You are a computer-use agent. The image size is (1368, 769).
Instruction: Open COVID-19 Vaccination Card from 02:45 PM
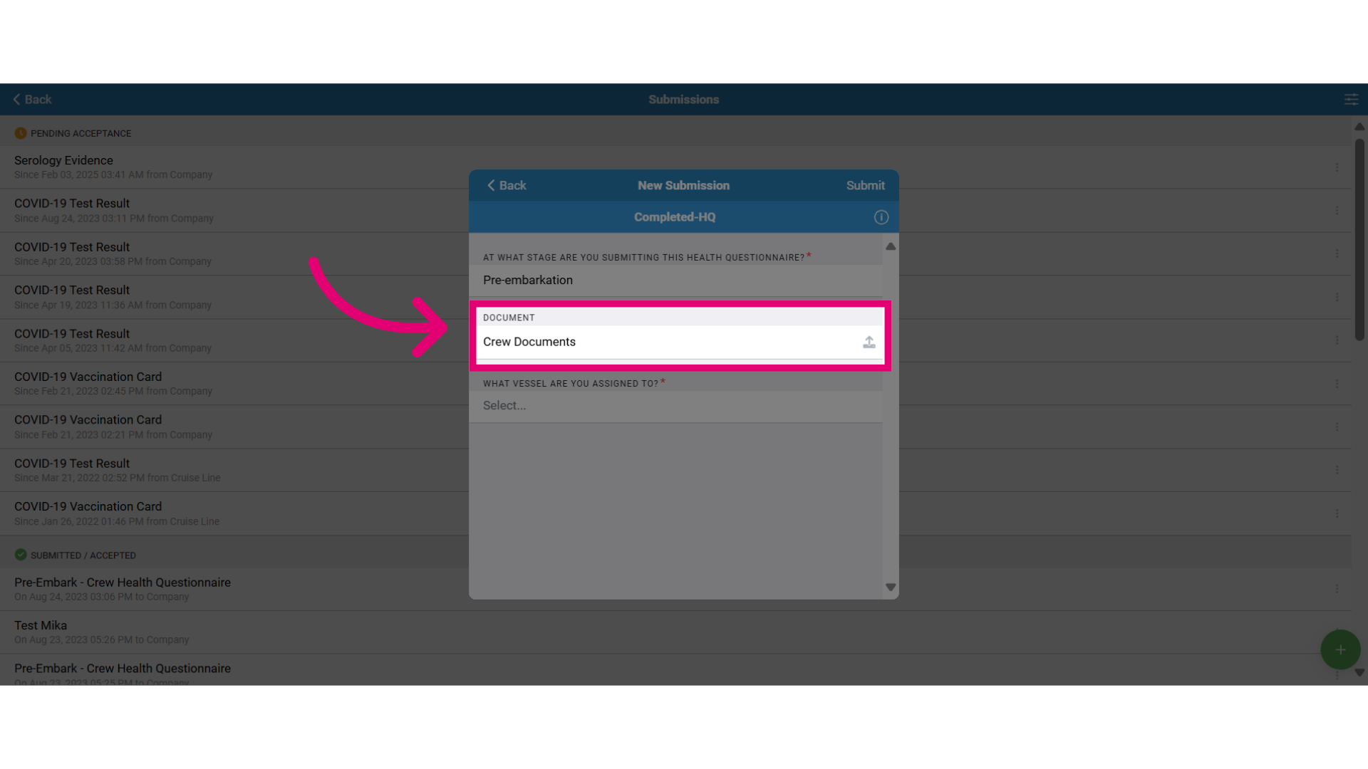(x=675, y=384)
